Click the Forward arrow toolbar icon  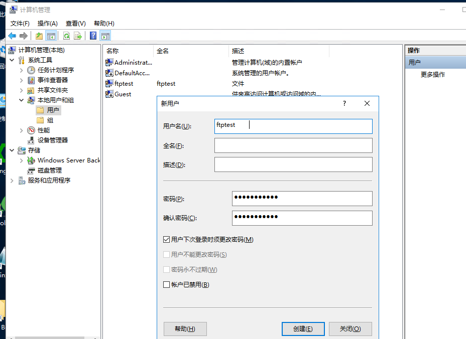click(x=24, y=36)
